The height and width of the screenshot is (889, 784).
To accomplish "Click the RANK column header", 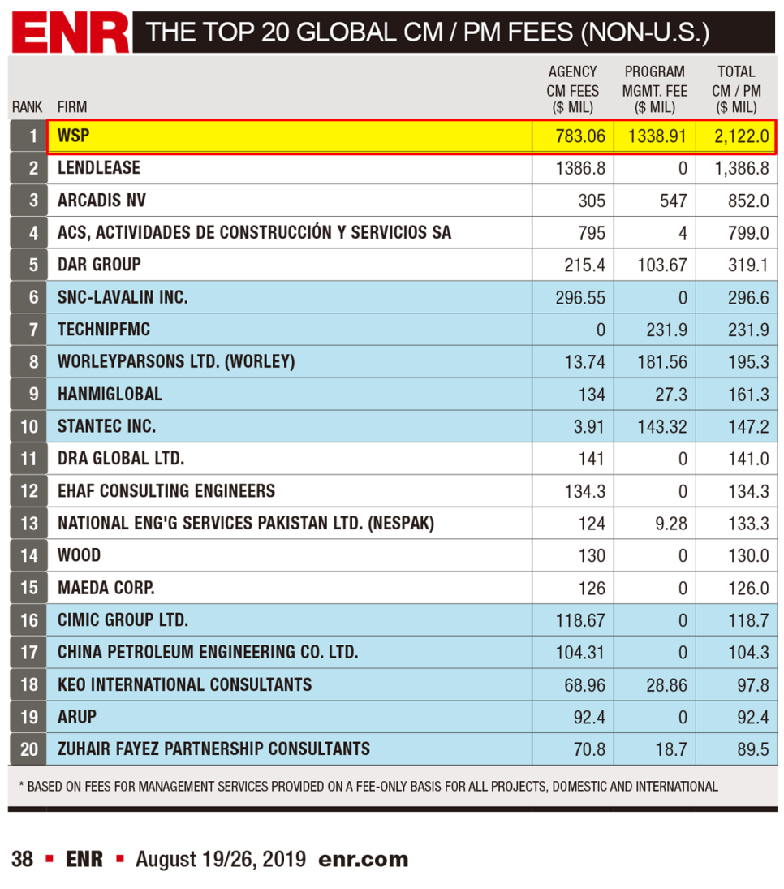I will (28, 107).
